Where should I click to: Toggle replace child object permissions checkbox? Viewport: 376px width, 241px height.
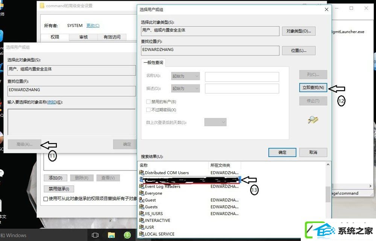(46, 199)
